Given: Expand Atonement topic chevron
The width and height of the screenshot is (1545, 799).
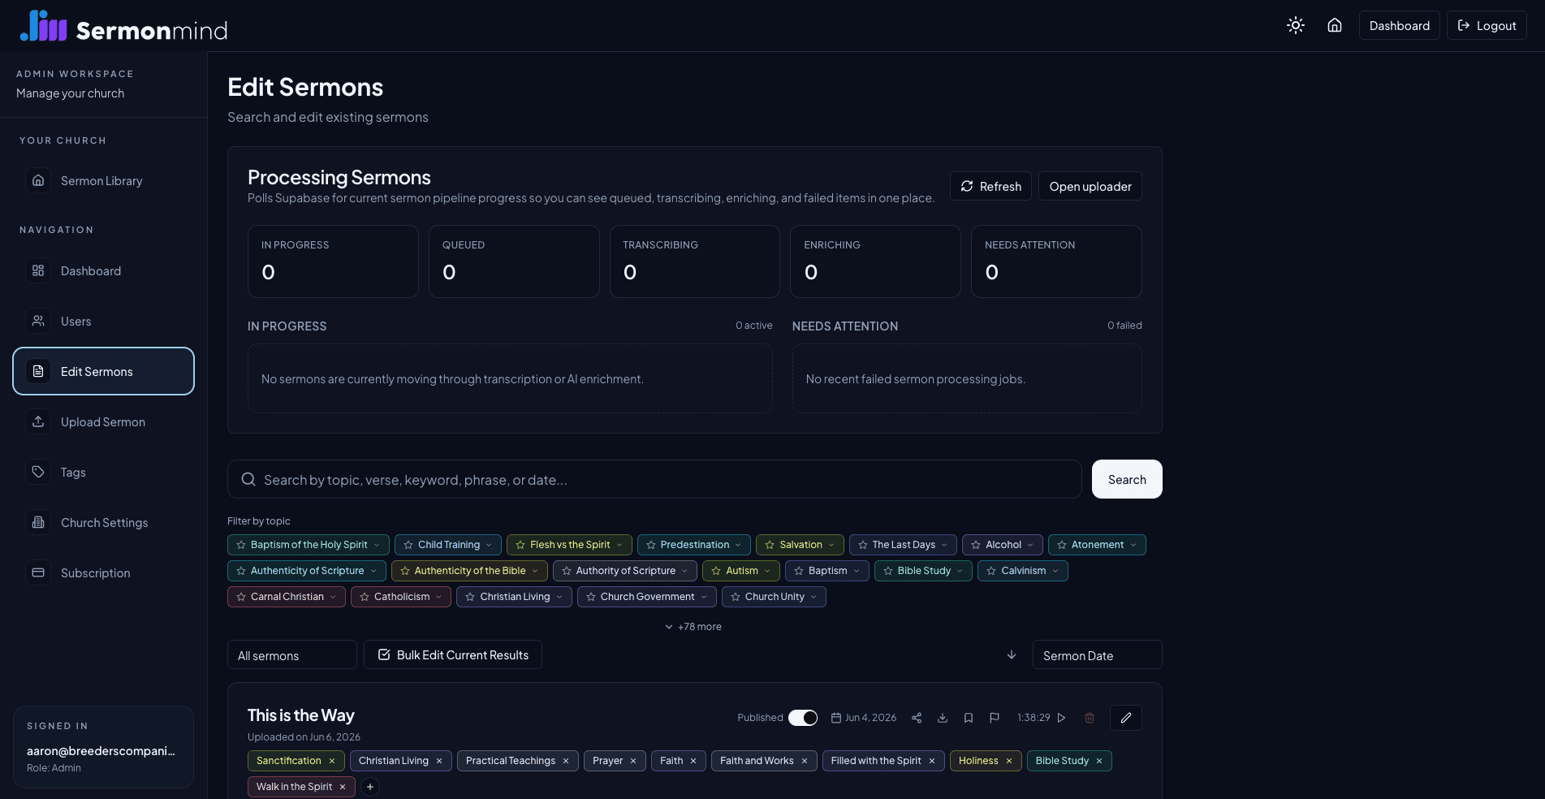Looking at the screenshot, I should click(x=1133, y=545).
